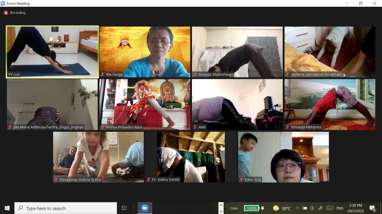Expand the hidden system tray icons
382x214 pixels.
[x=297, y=208]
